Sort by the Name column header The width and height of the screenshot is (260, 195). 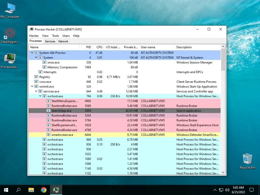54,47
